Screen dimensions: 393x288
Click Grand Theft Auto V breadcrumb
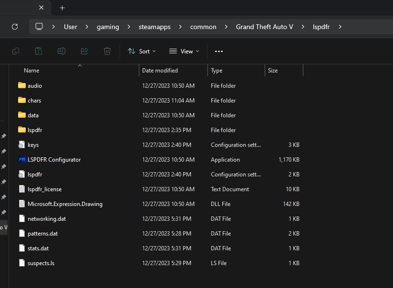(x=264, y=27)
